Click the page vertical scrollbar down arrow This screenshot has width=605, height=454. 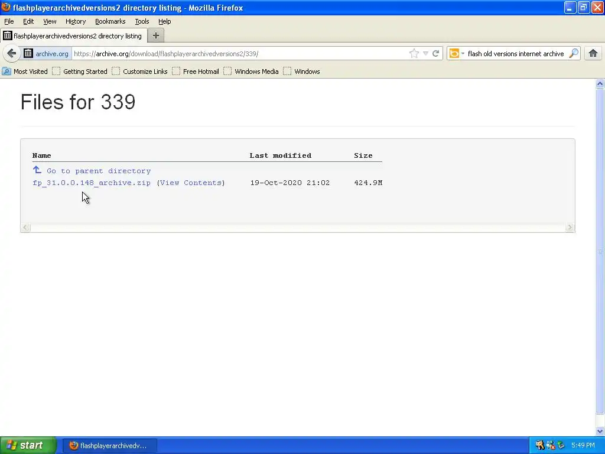pyautogui.click(x=600, y=431)
